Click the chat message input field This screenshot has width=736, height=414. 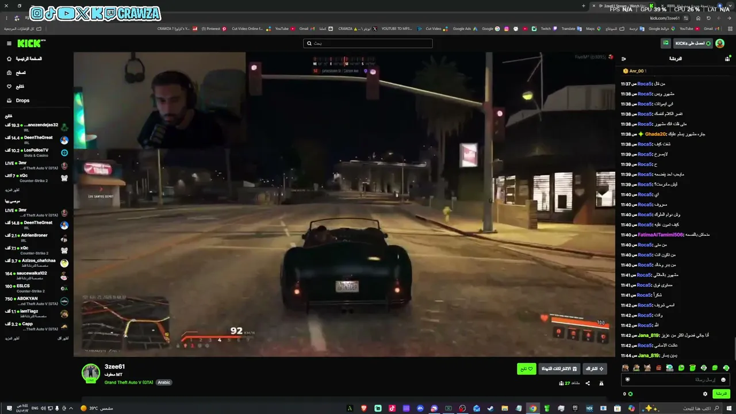click(676, 379)
